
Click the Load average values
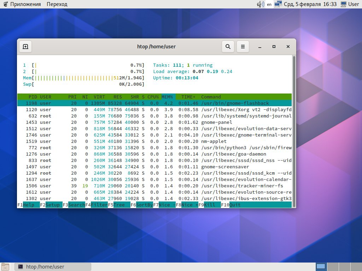click(212, 71)
